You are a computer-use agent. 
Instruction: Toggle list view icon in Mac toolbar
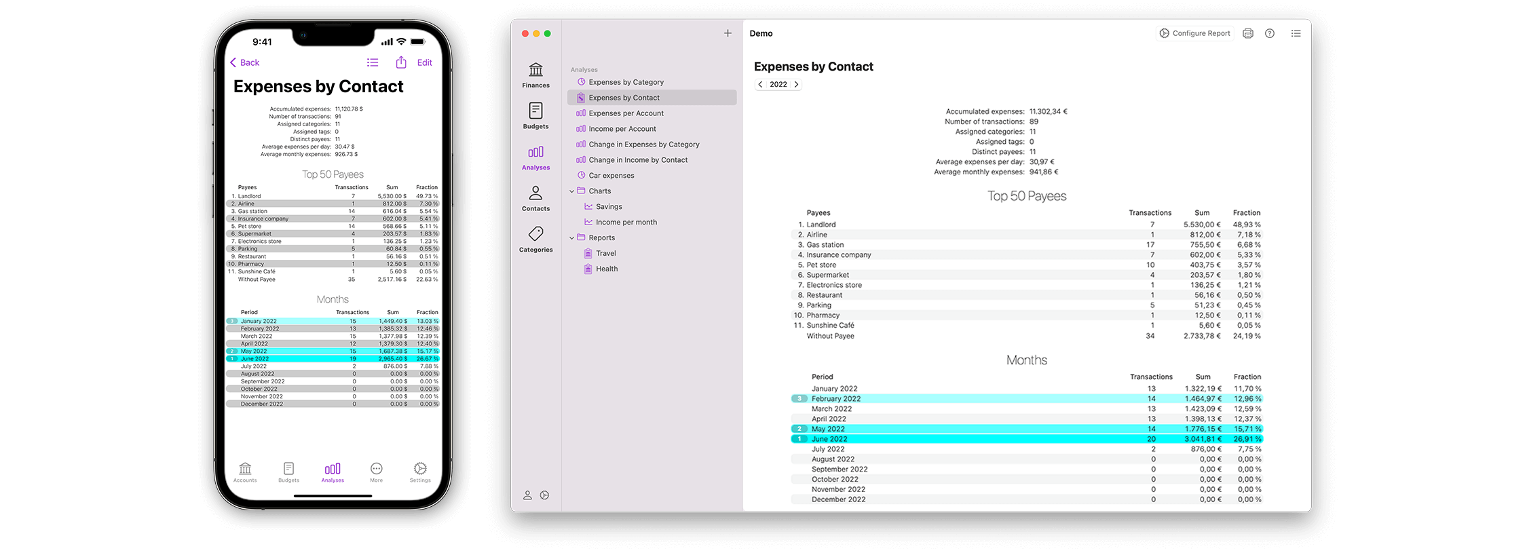pyautogui.click(x=1296, y=33)
